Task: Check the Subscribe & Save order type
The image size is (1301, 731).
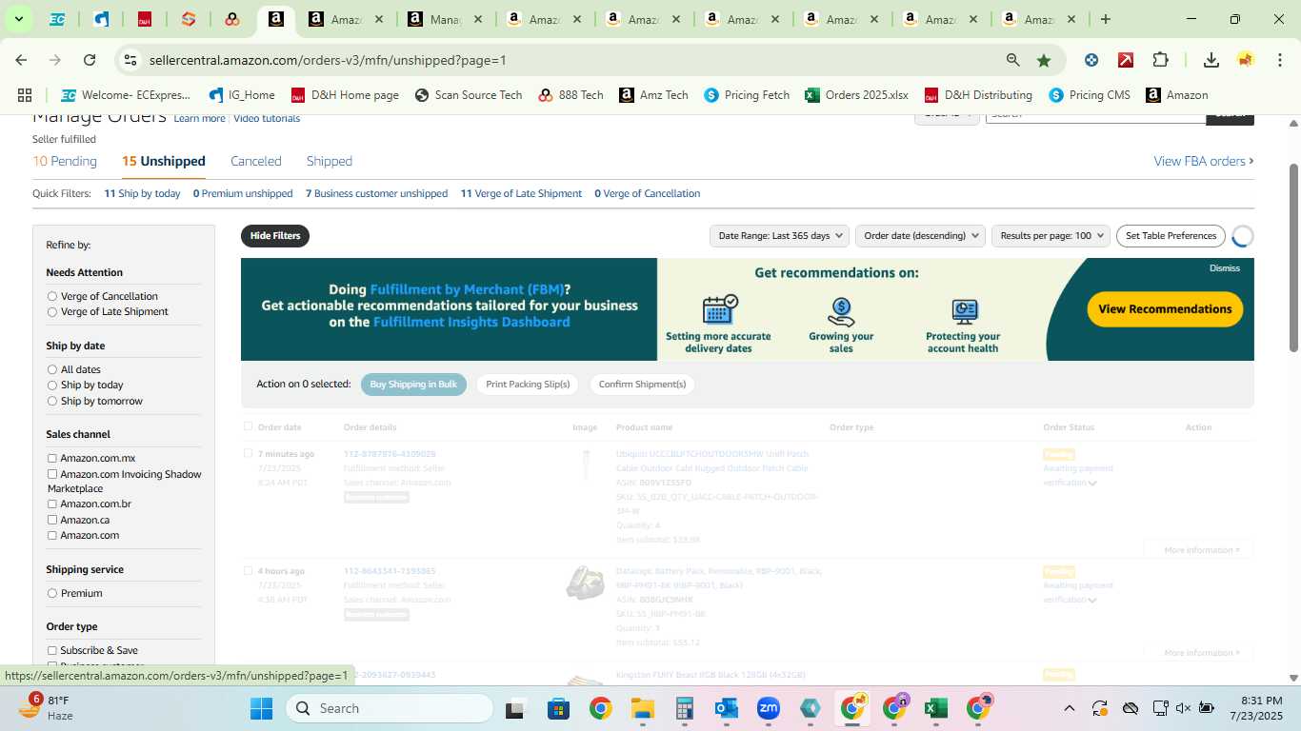Action: pos(52,651)
